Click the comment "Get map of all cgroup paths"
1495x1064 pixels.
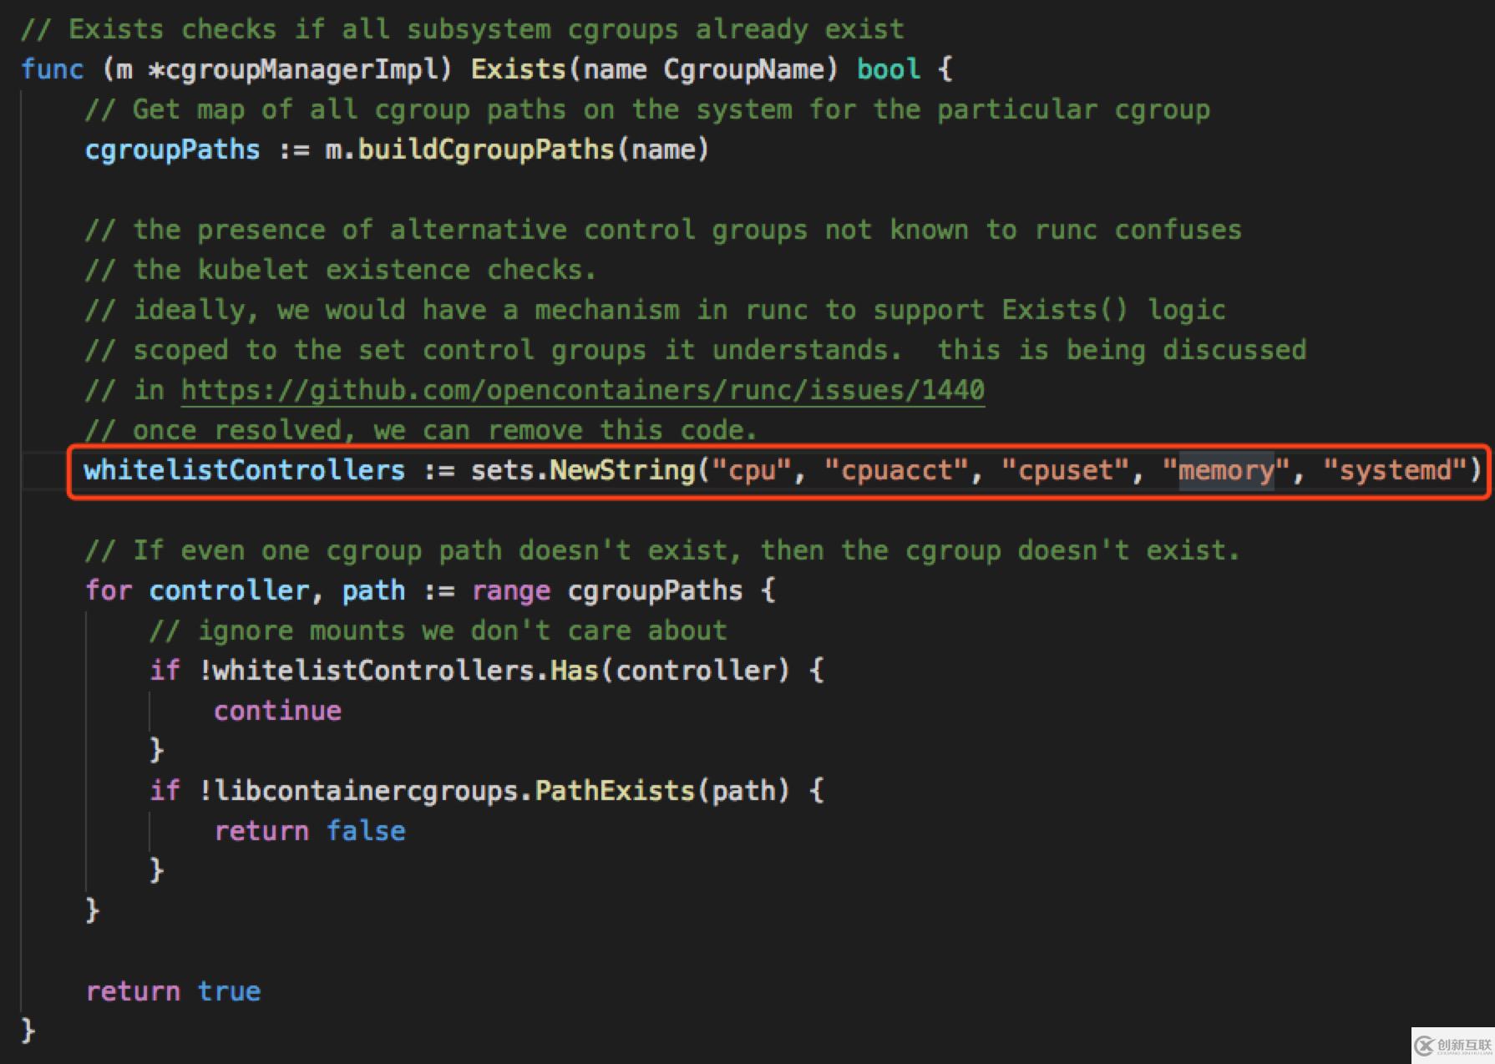(647, 109)
